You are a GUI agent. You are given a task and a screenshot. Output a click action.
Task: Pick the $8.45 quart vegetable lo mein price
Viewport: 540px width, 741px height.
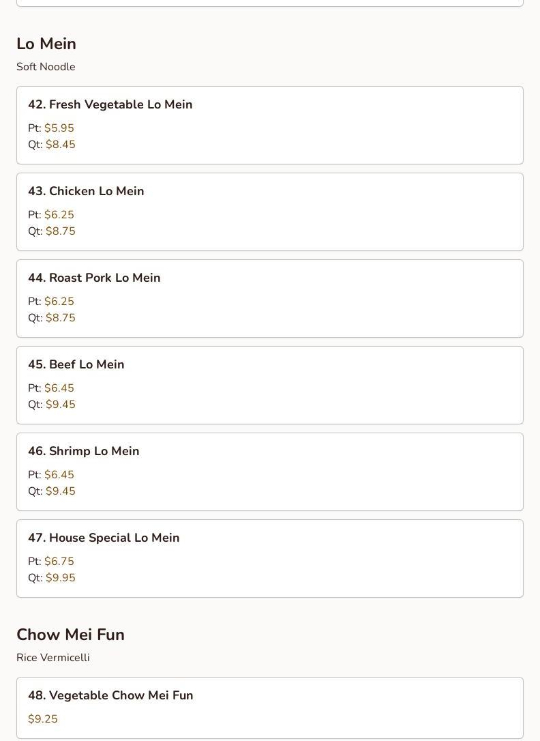pos(61,145)
